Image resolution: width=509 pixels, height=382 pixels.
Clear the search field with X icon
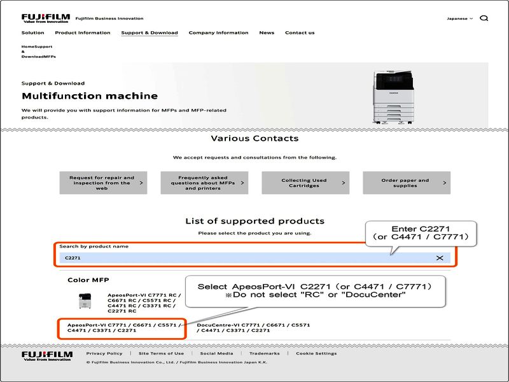pos(440,258)
